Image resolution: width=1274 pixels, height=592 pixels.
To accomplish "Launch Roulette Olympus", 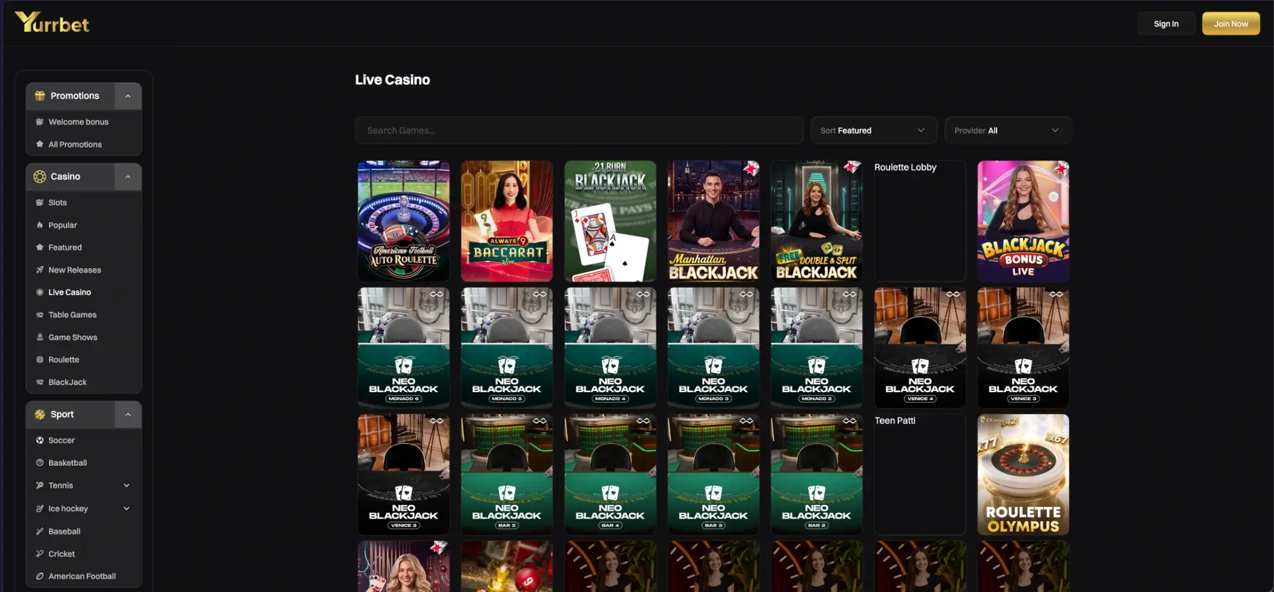I will (1023, 475).
